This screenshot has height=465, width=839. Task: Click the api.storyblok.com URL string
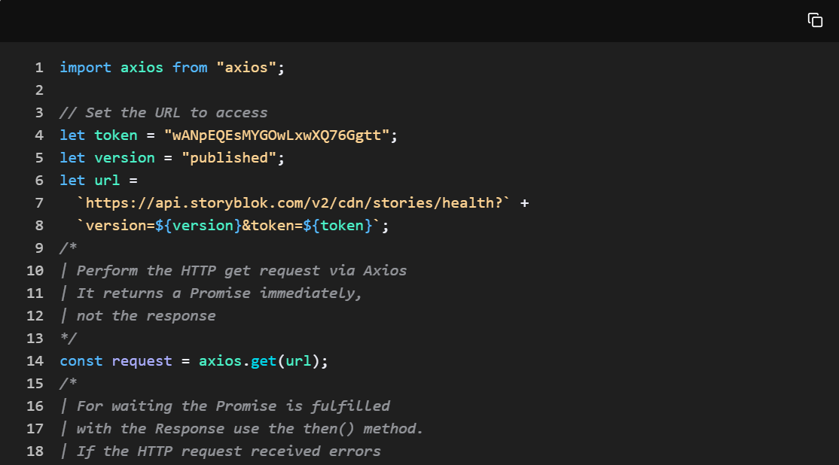(293, 203)
